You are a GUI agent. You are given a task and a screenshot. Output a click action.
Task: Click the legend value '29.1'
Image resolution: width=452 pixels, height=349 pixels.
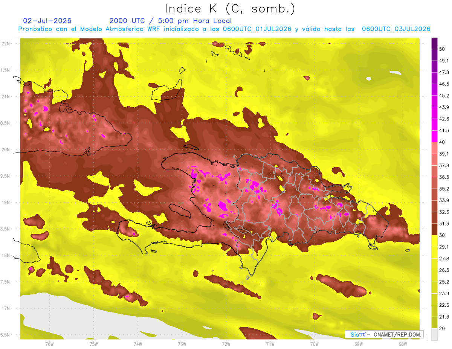click(x=444, y=247)
